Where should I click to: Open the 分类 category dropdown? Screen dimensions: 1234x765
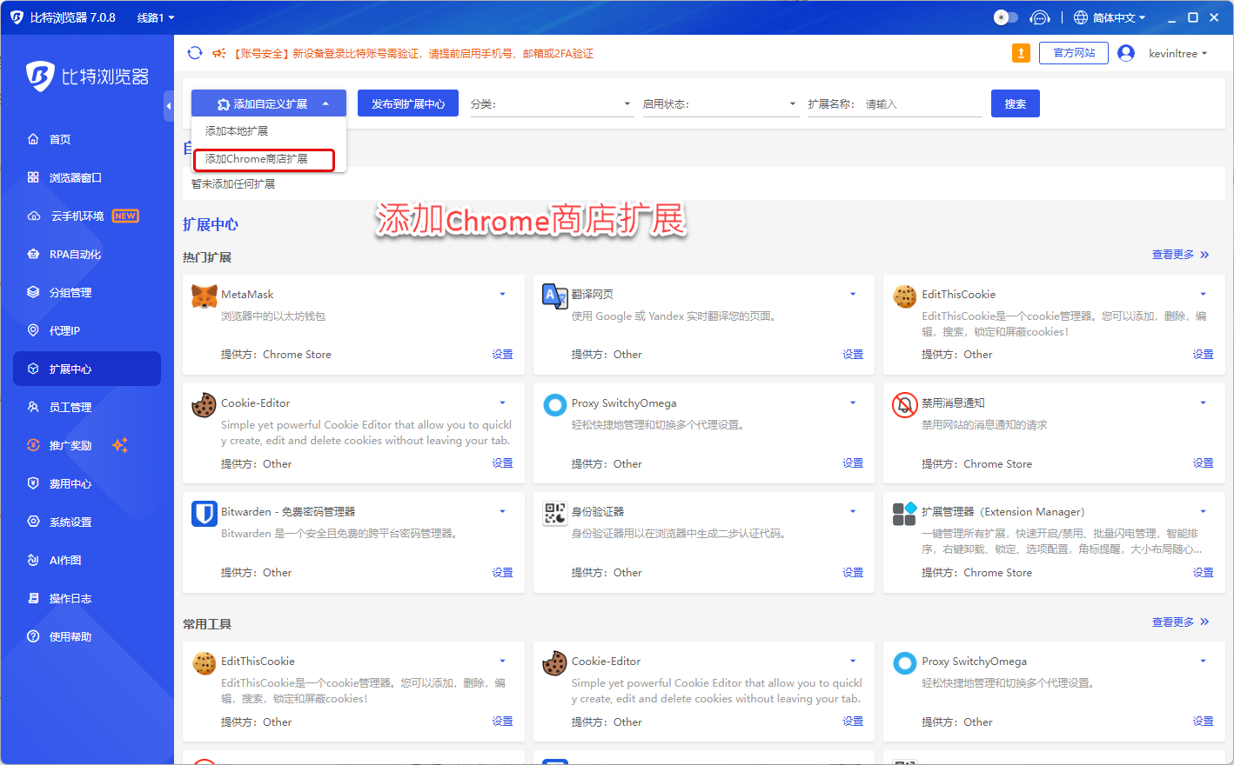coord(550,104)
